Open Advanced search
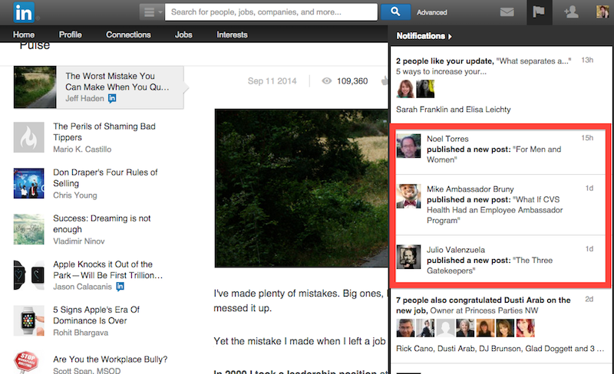Viewport: 614px width, 374px height. (x=431, y=12)
